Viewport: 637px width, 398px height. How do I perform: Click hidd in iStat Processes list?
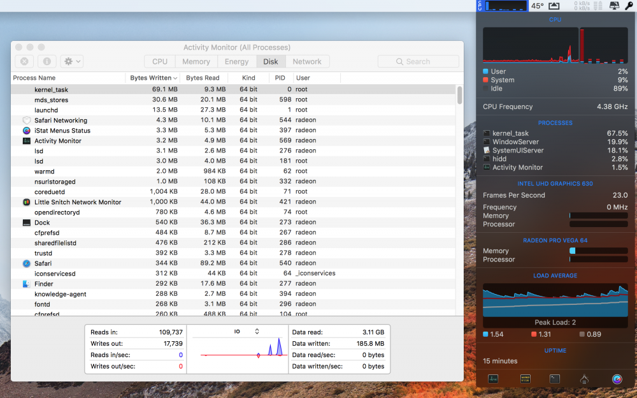click(555, 159)
